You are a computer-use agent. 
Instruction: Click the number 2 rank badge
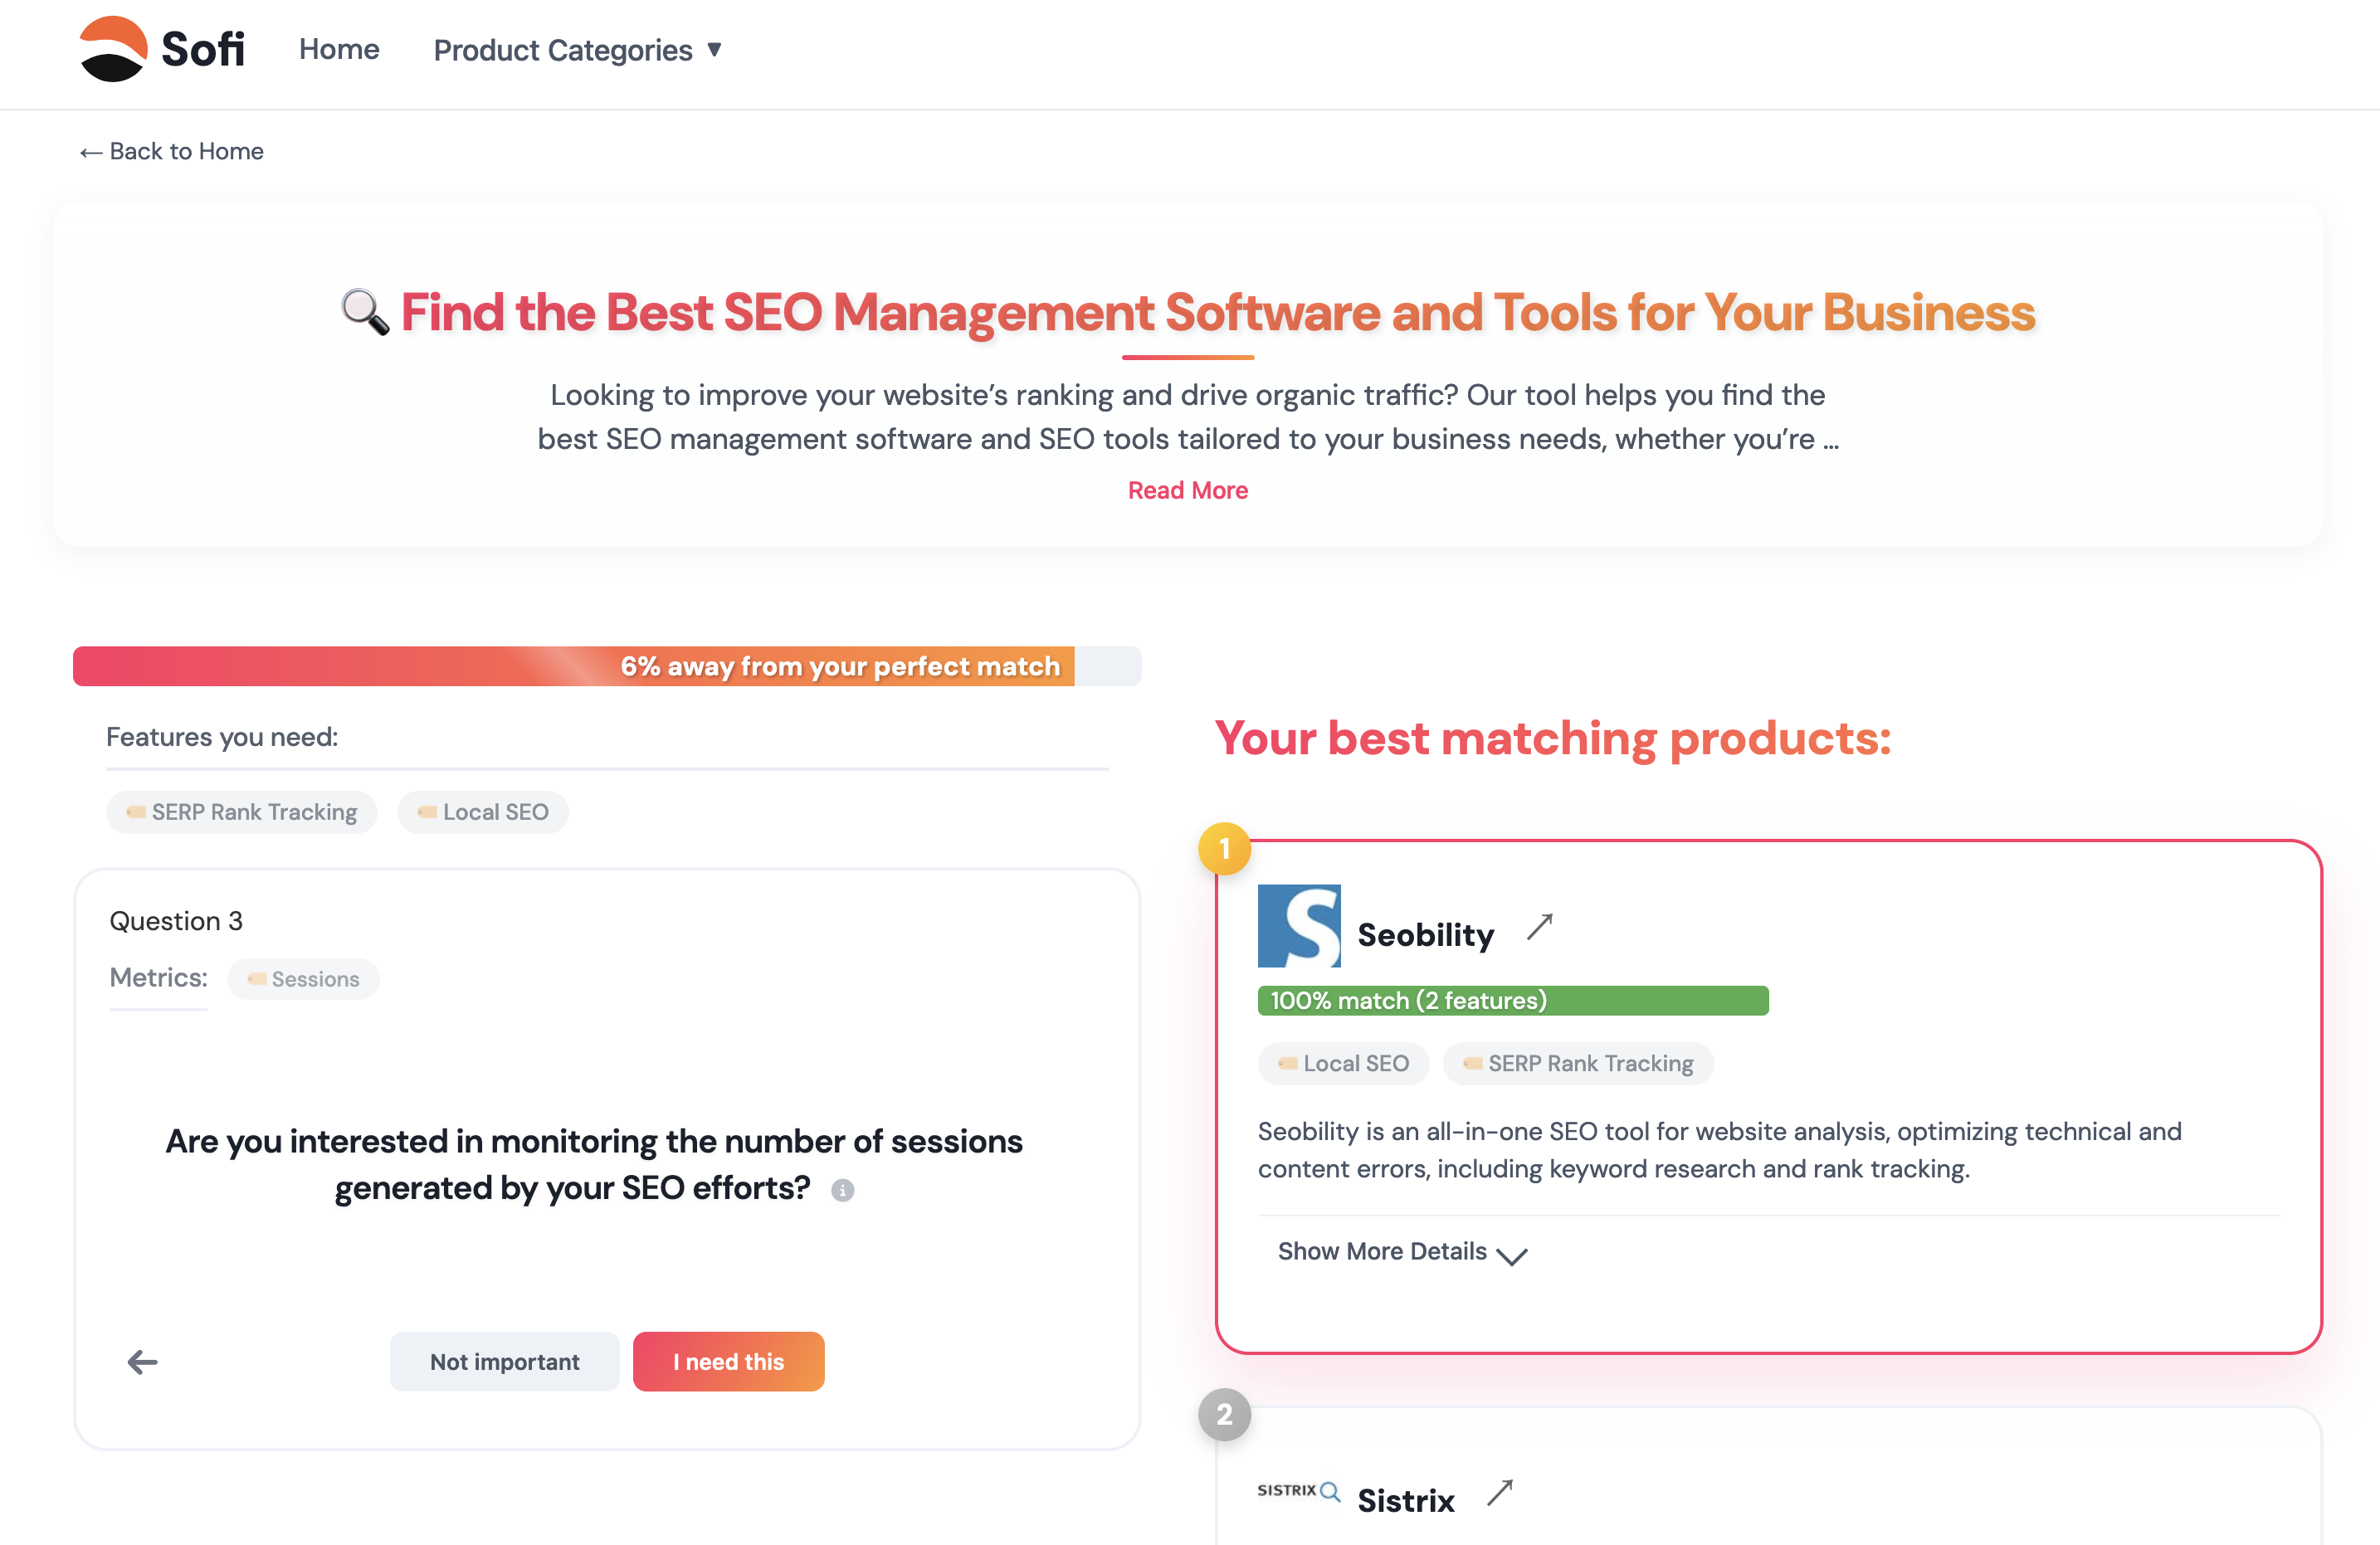point(1224,1414)
